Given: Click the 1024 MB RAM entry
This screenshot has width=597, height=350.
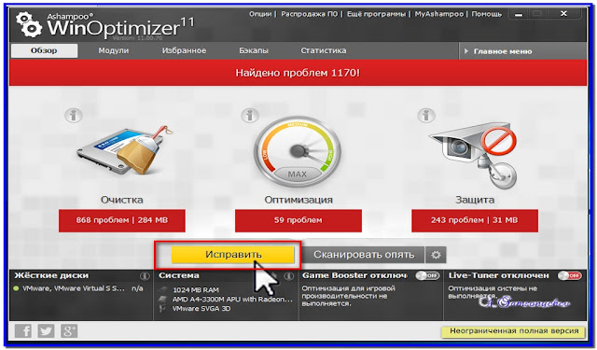Looking at the screenshot, I should [x=196, y=290].
